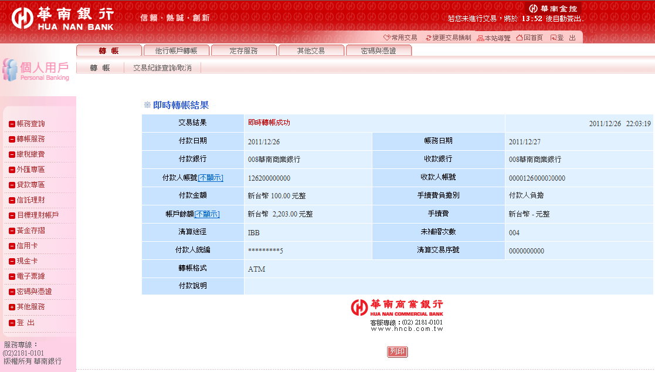This screenshot has width=655, height=372.
Task: Click 登出 in the sidebar
Action: (x=22, y=323)
